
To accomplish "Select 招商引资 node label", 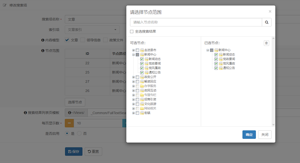I will [x=150, y=99].
